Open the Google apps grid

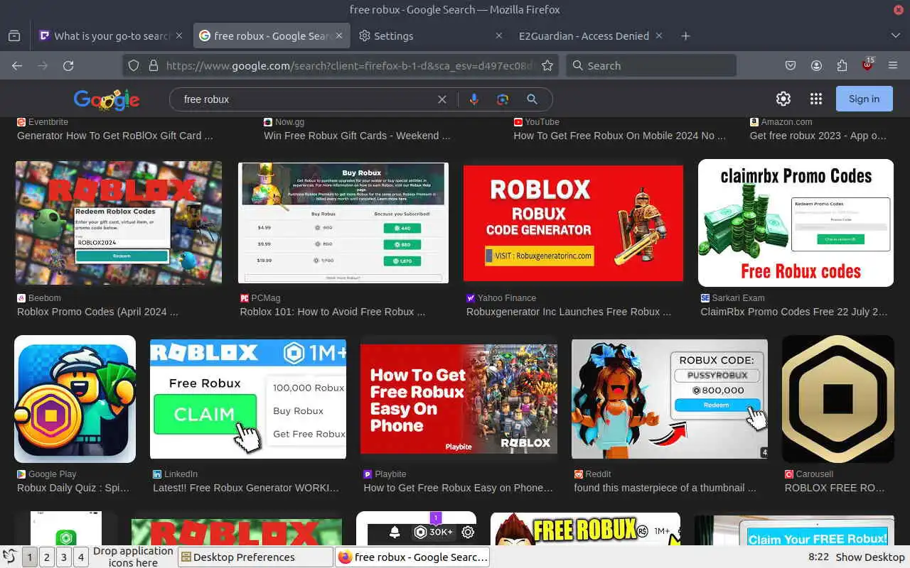coord(816,99)
